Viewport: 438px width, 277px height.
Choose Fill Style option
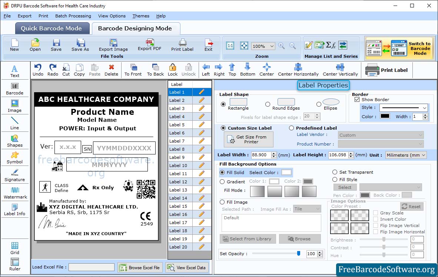tap(335, 179)
